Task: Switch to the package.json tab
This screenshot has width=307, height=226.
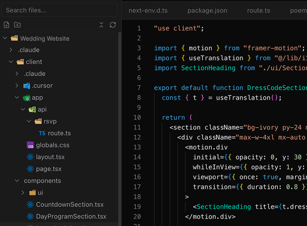Action: pyautogui.click(x=207, y=10)
